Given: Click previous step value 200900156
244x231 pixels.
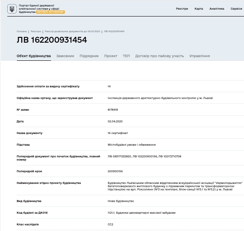Looking at the screenshot, I should point(115,171).
